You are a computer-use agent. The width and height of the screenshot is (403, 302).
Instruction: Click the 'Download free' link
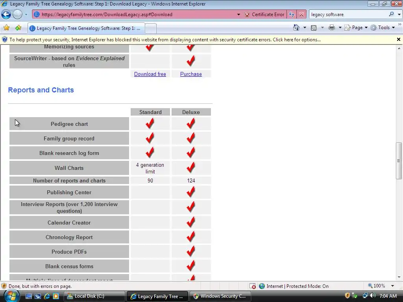(x=150, y=74)
